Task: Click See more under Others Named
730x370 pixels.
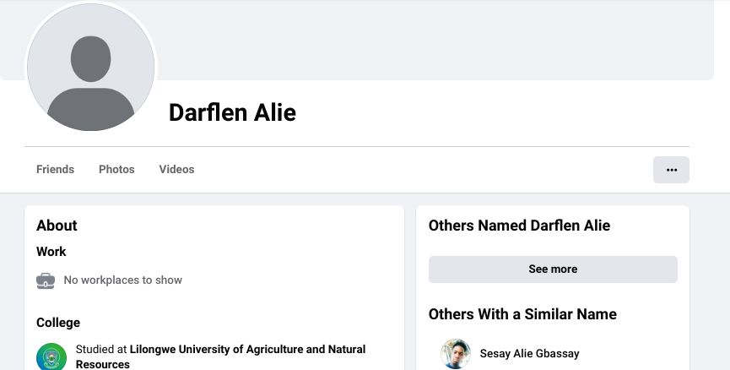Action: pos(553,269)
